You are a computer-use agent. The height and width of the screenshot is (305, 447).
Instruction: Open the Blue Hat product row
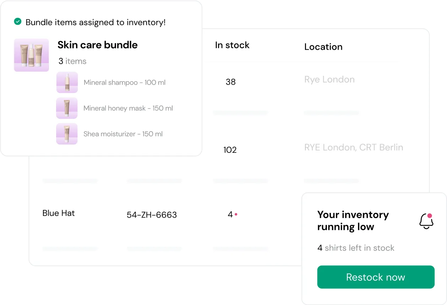(59, 213)
